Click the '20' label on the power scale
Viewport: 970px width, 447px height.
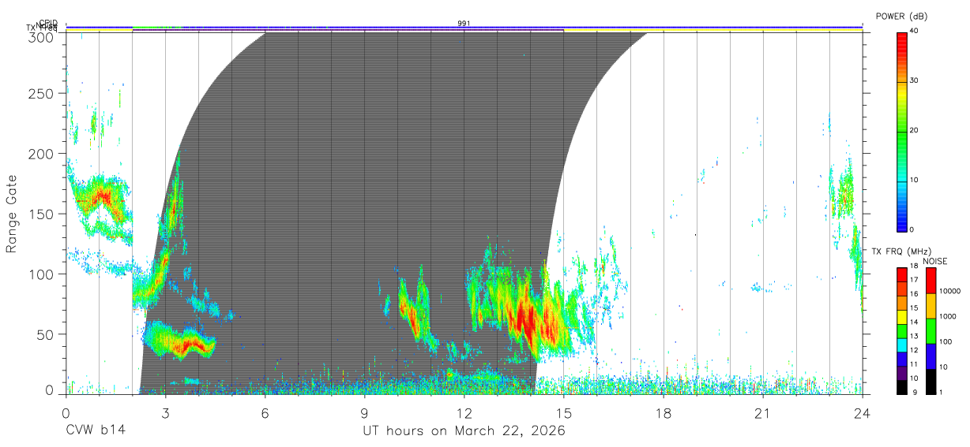pyautogui.click(x=914, y=130)
